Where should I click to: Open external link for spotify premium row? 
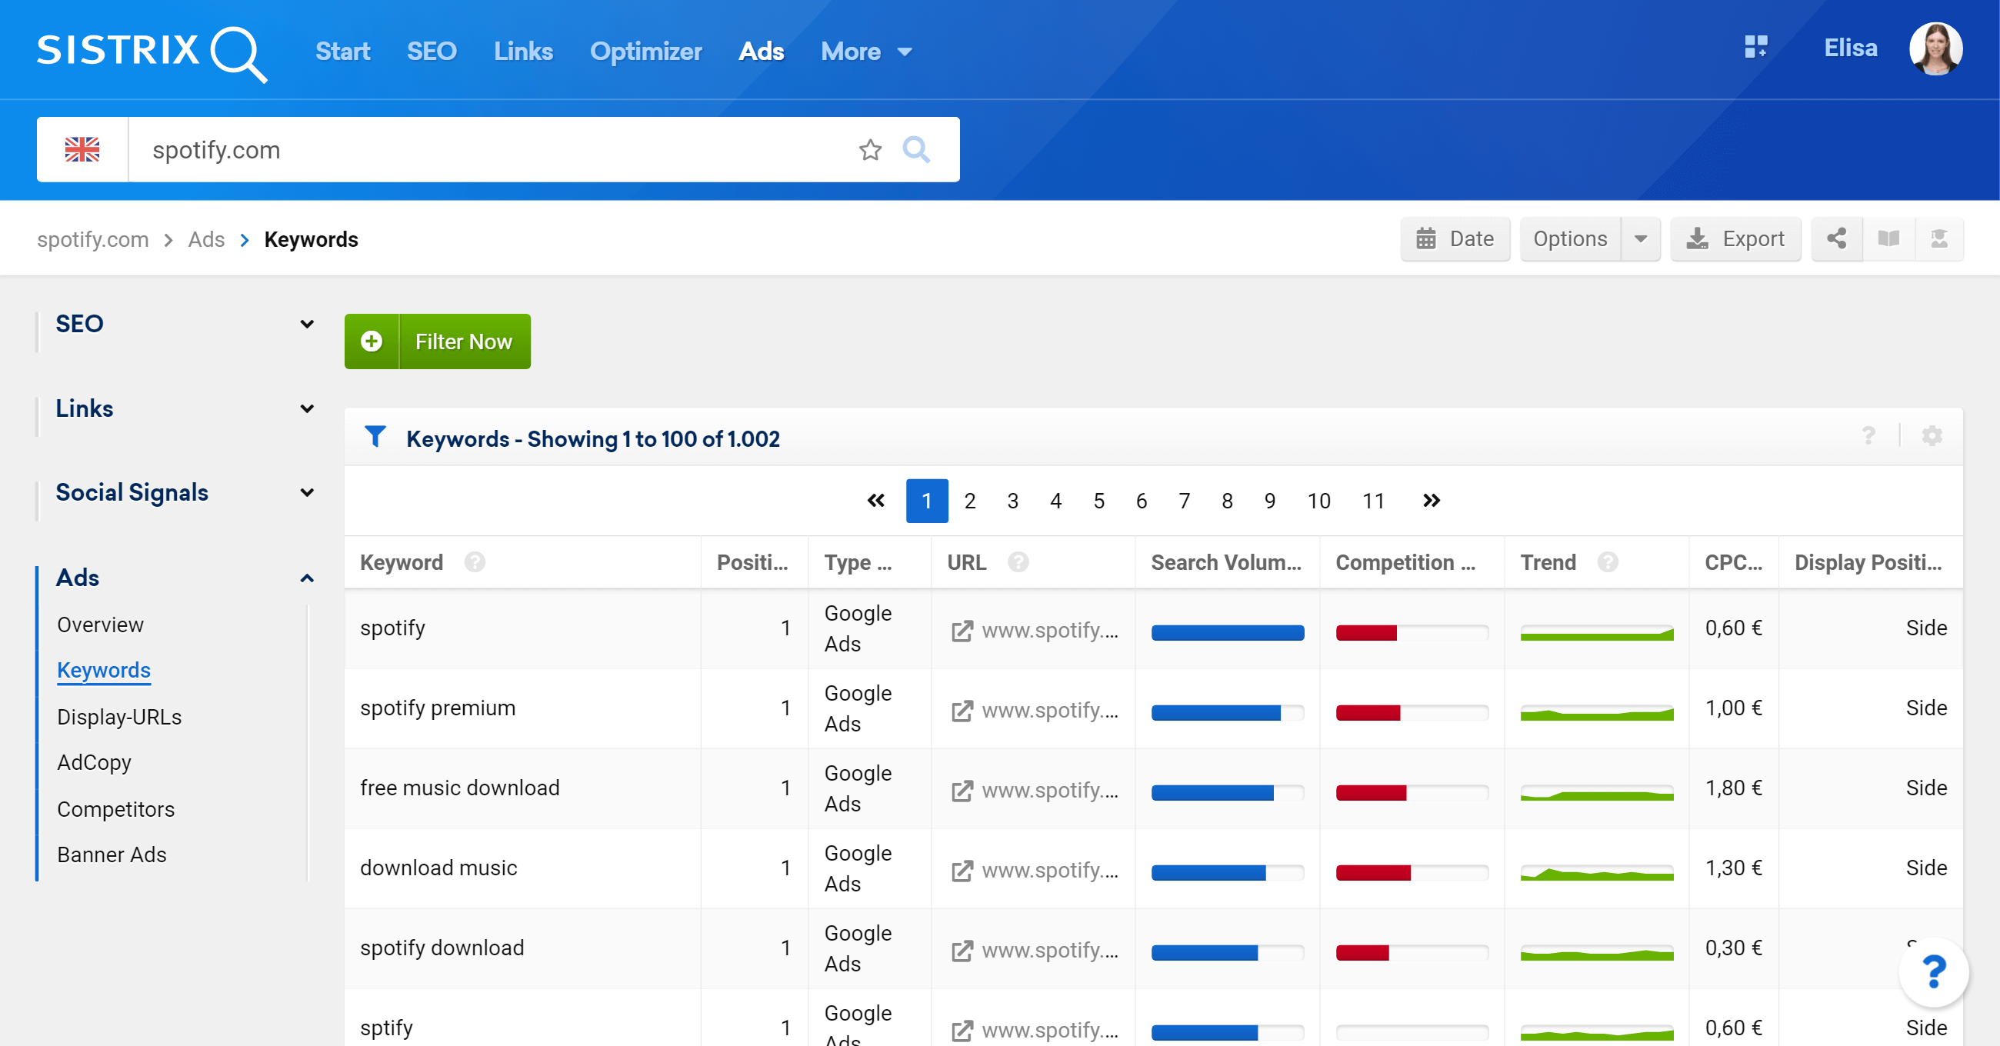click(x=963, y=711)
